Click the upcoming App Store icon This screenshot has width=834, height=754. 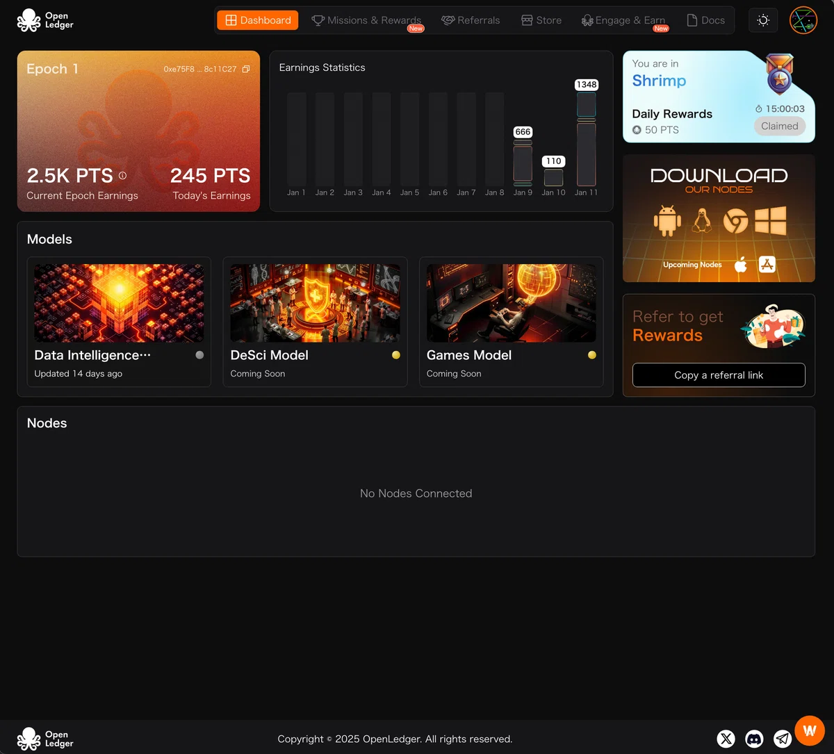pyautogui.click(x=767, y=265)
